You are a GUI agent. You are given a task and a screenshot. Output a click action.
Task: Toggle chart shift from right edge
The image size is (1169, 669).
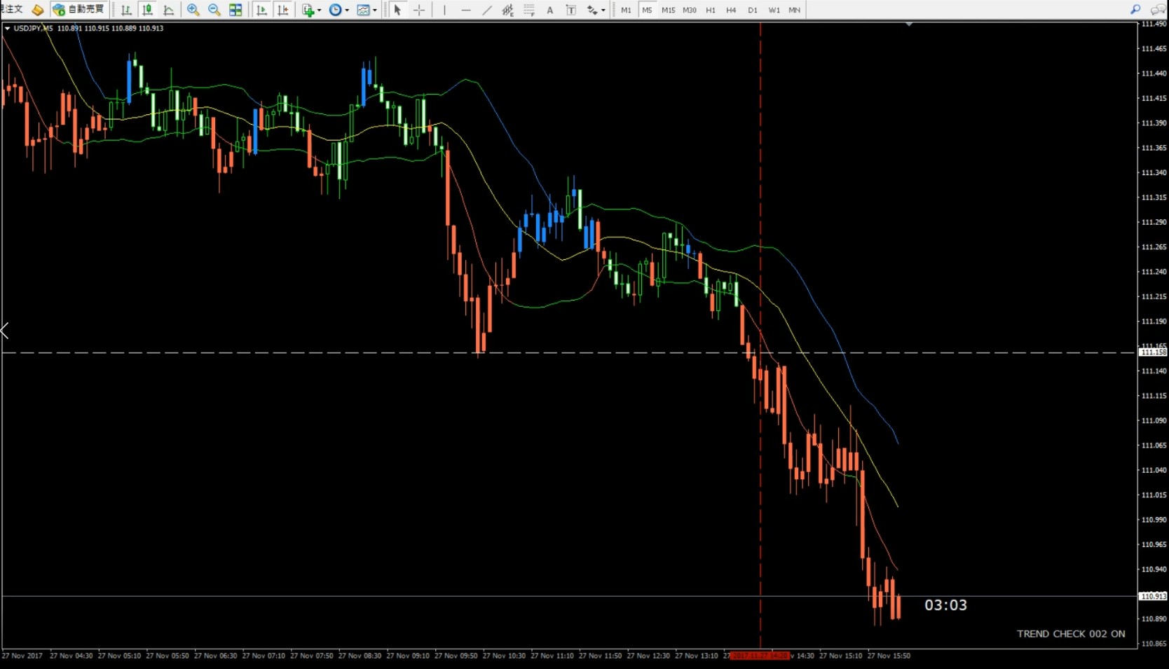tap(282, 10)
